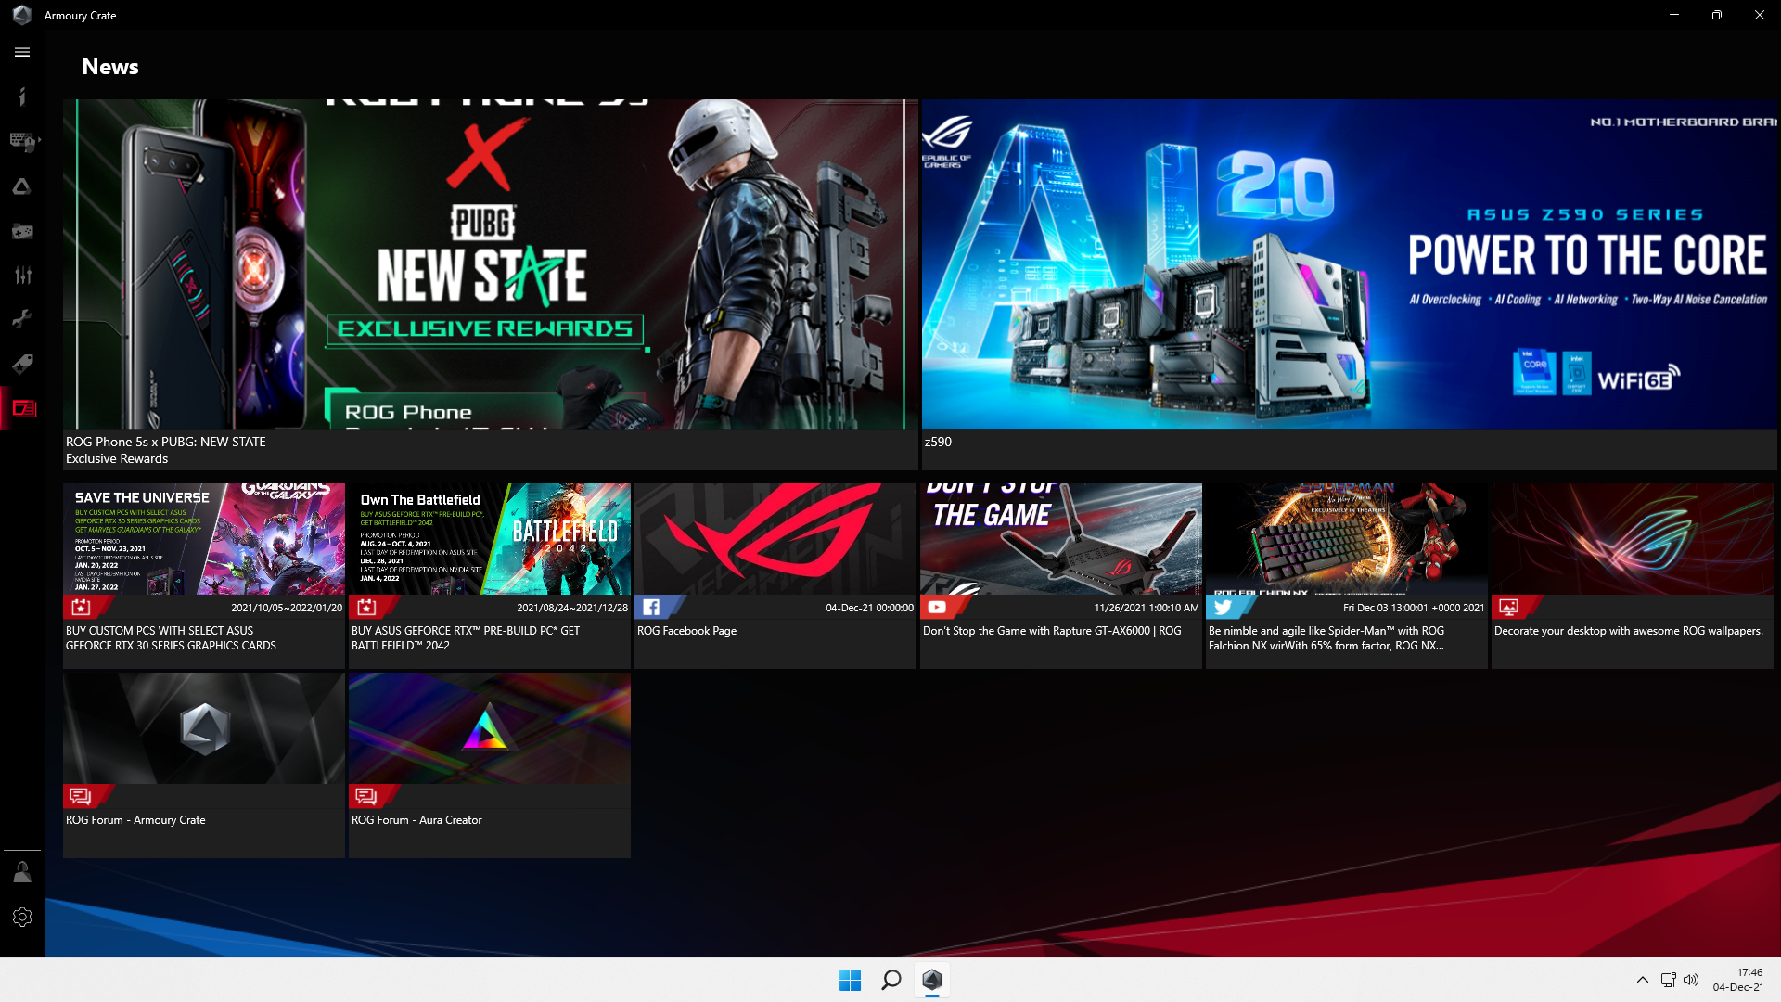Open Aura Sync triangle icon

coord(22,186)
